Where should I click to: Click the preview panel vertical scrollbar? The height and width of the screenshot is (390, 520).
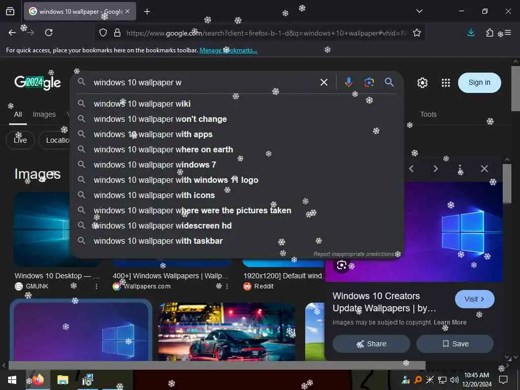click(507, 184)
